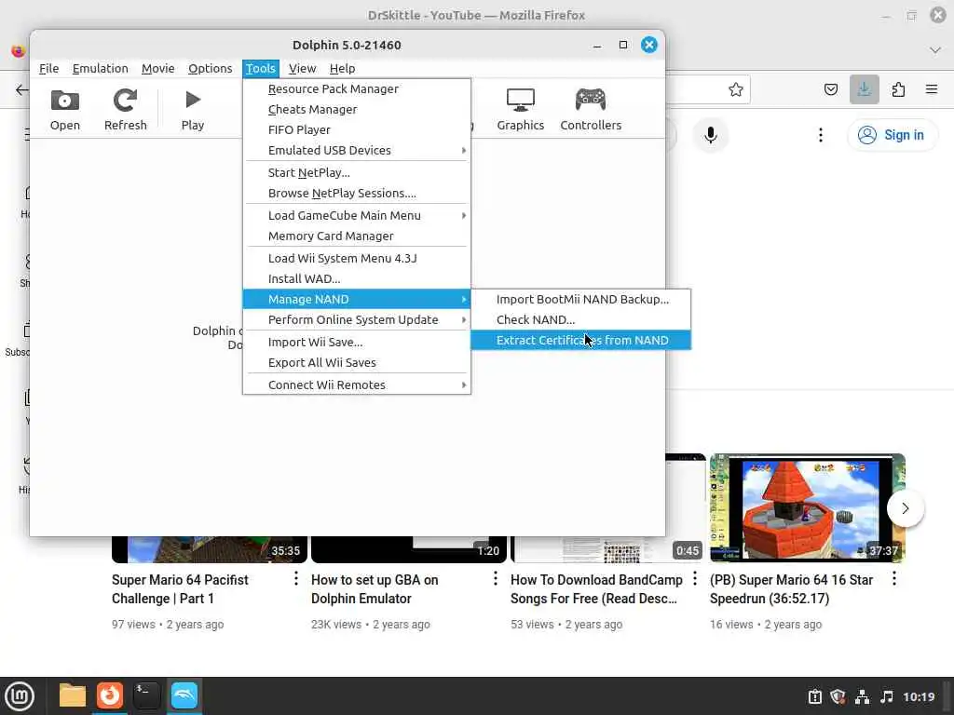Expand Load GameCube Main Menu submenu
Screen dimensions: 954x715
(357, 215)
